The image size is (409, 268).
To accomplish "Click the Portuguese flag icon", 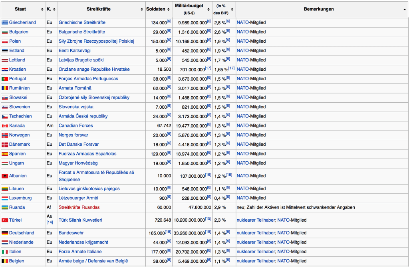I will click(5, 79).
